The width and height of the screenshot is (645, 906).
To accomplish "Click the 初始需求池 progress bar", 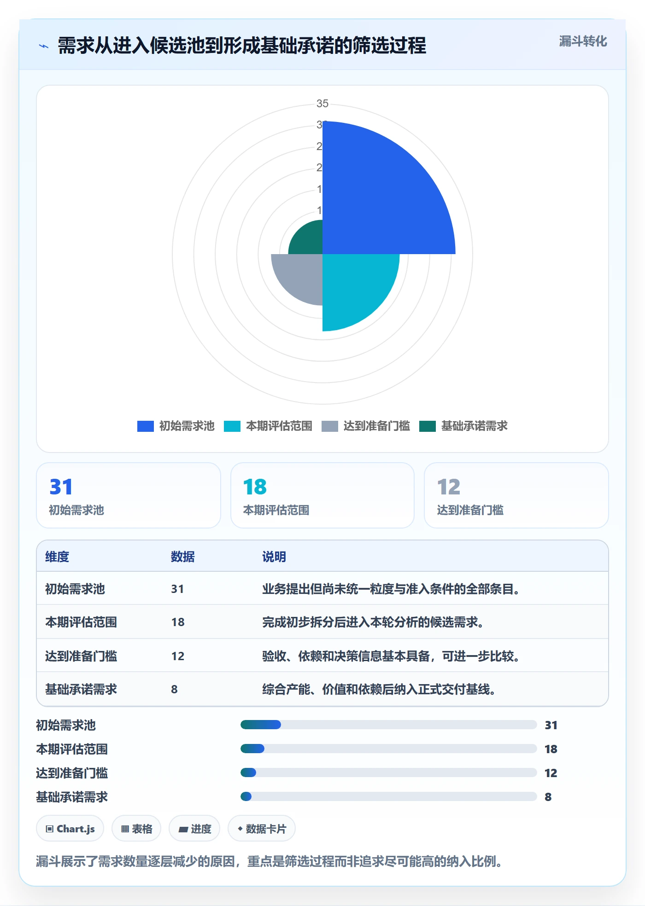I will pos(388,725).
